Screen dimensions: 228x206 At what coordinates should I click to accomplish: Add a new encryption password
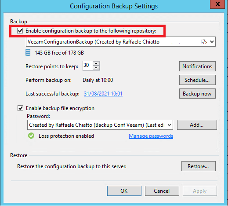coord(197,125)
